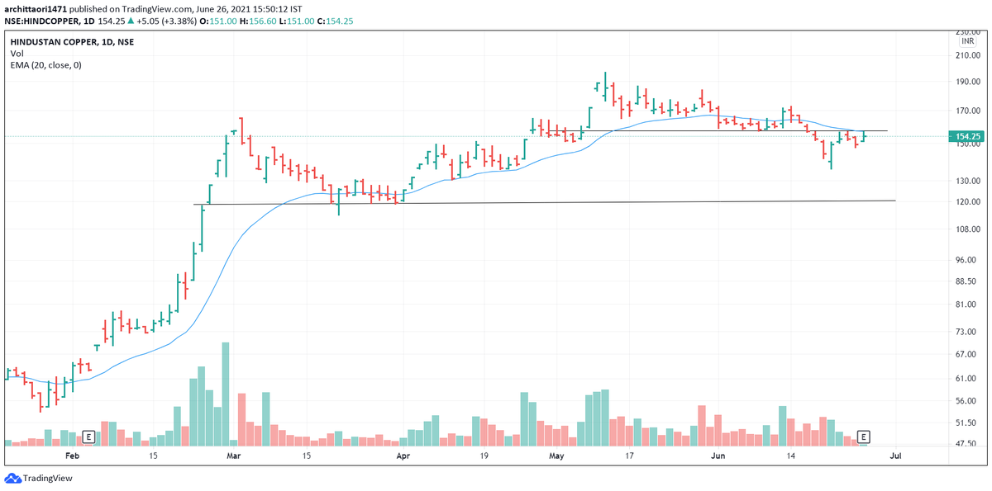Click the February earnings E marker

pyautogui.click(x=87, y=436)
